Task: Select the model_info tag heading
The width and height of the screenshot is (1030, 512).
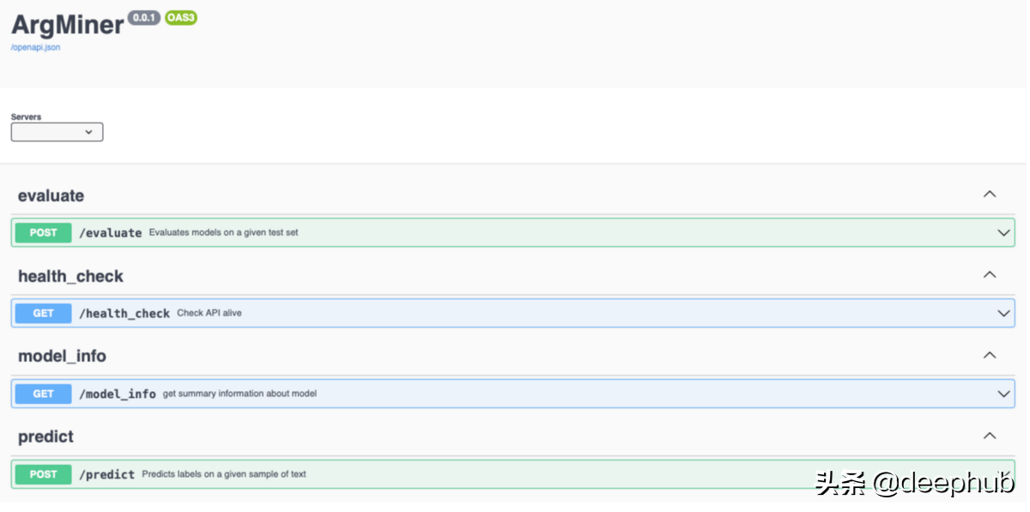Action: coord(62,356)
